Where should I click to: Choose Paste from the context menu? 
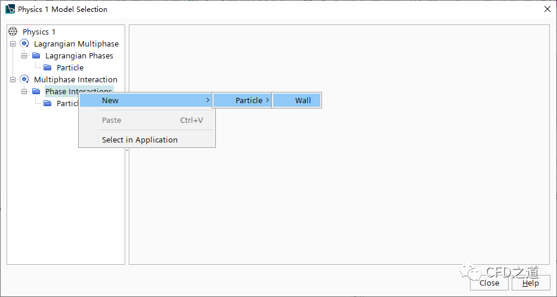[x=147, y=120]
